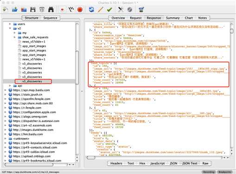Open Tools via the crossed wrench icon
Viewport: 236px width, 174px height.
(x=121, y=10)
